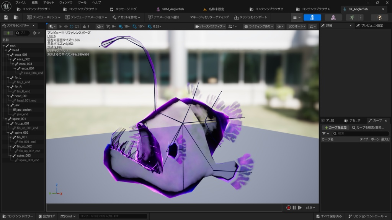Open the Create Asset dropdown
392x220 pixels.
pyautogui.click(x=126, y=17)
